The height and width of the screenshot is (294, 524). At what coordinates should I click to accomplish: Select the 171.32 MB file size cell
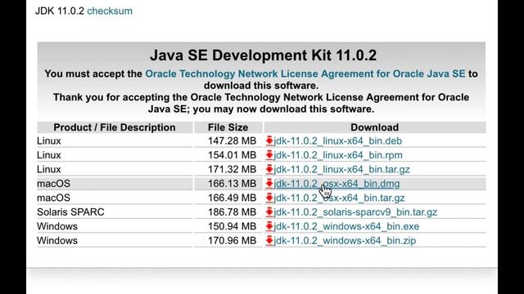[228, 169]
